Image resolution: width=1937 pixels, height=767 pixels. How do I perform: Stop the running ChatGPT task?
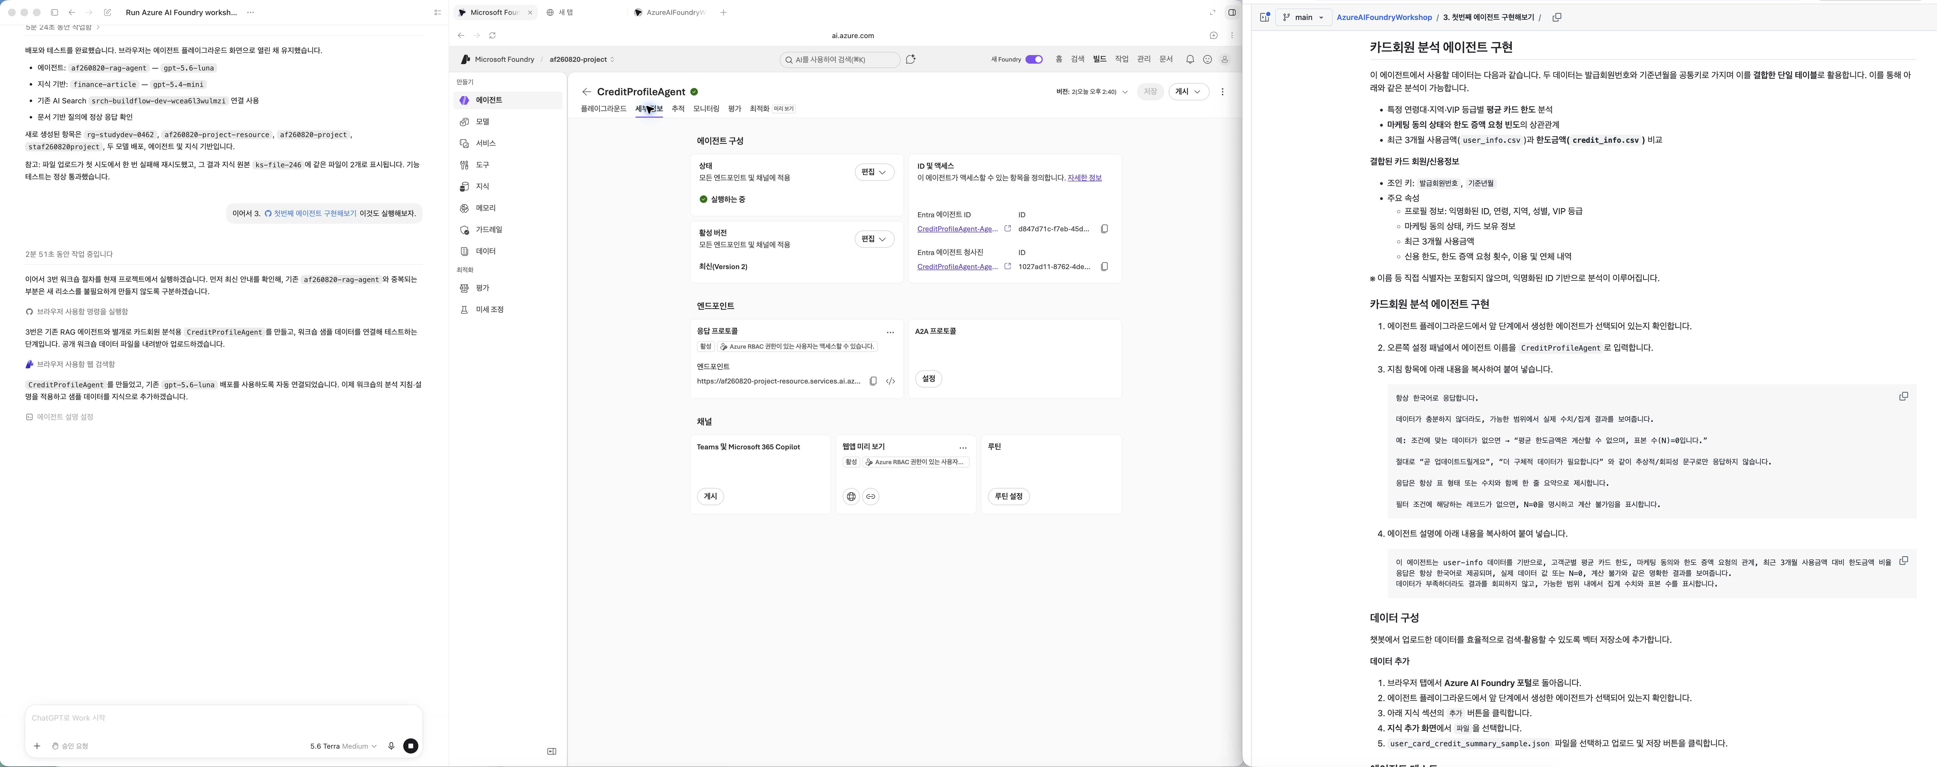[x=411, y=746]
